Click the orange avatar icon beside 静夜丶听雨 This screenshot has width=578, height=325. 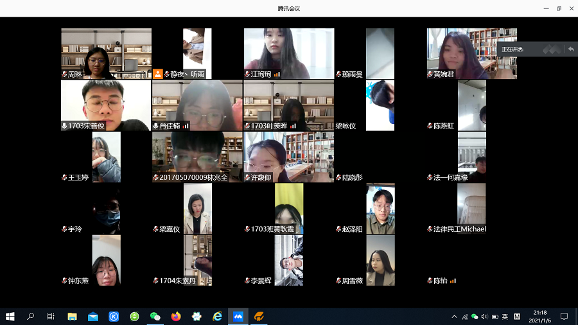(x=157, y=74)
